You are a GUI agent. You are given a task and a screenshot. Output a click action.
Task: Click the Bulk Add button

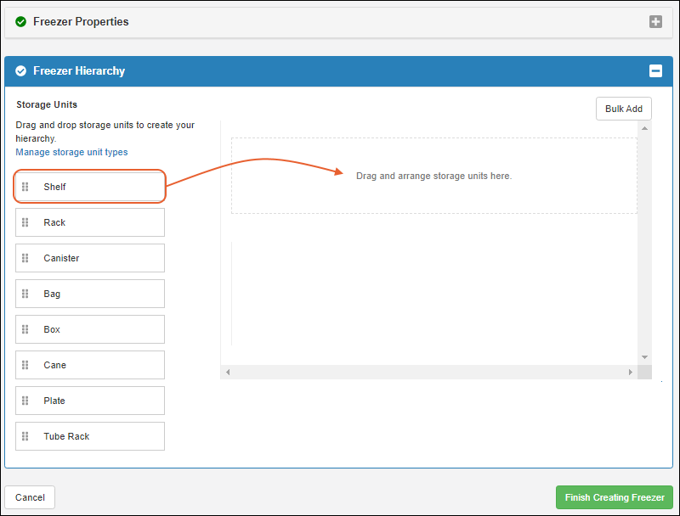pos(623,109)
